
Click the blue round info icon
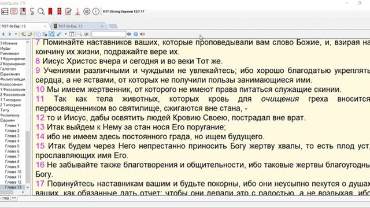(x=136, y=34)
